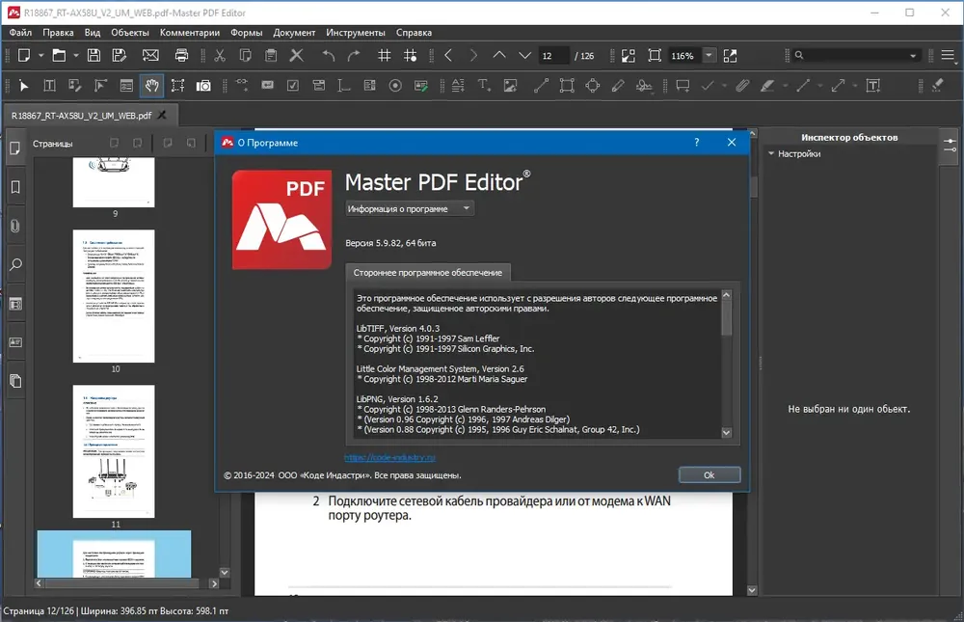The width and height of the screenshot is (964, 622).
Task: Open the Инструменты menu
Action: (x=356, y=33)
